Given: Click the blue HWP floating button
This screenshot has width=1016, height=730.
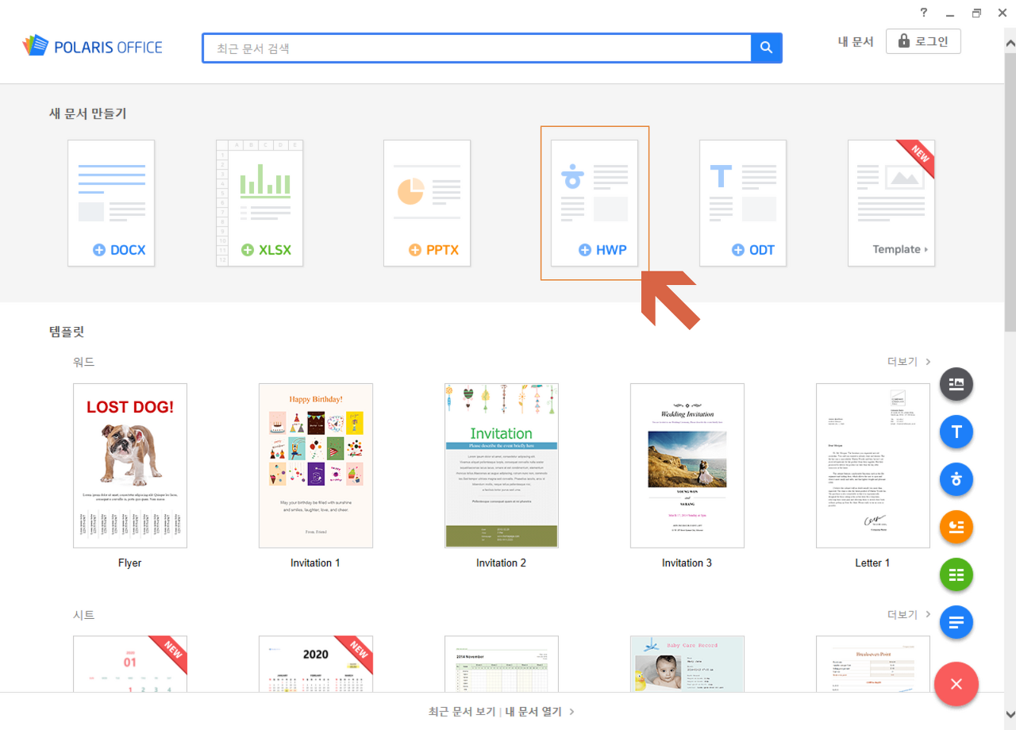Looking at the screenshot, I should [x=956, y=479].
